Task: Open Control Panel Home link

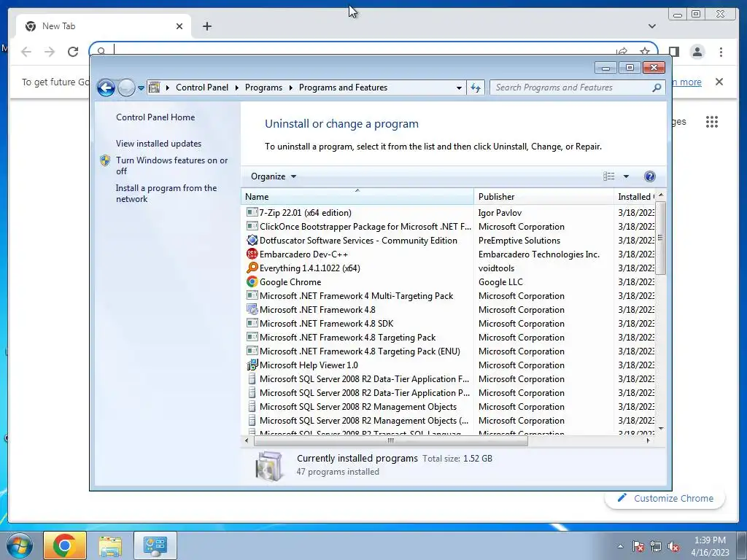Action: click(x=155, y=117)
